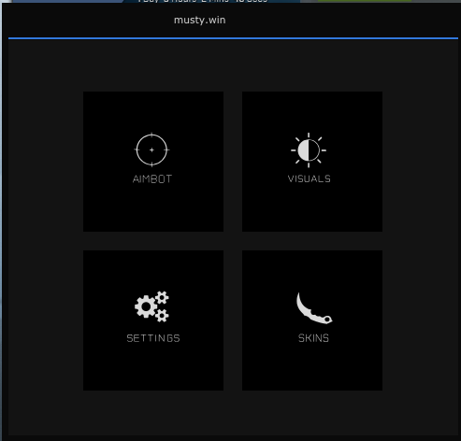The image size is (461, 441).
Task: Select the VISUALS text label
Action: pos(309,178)
